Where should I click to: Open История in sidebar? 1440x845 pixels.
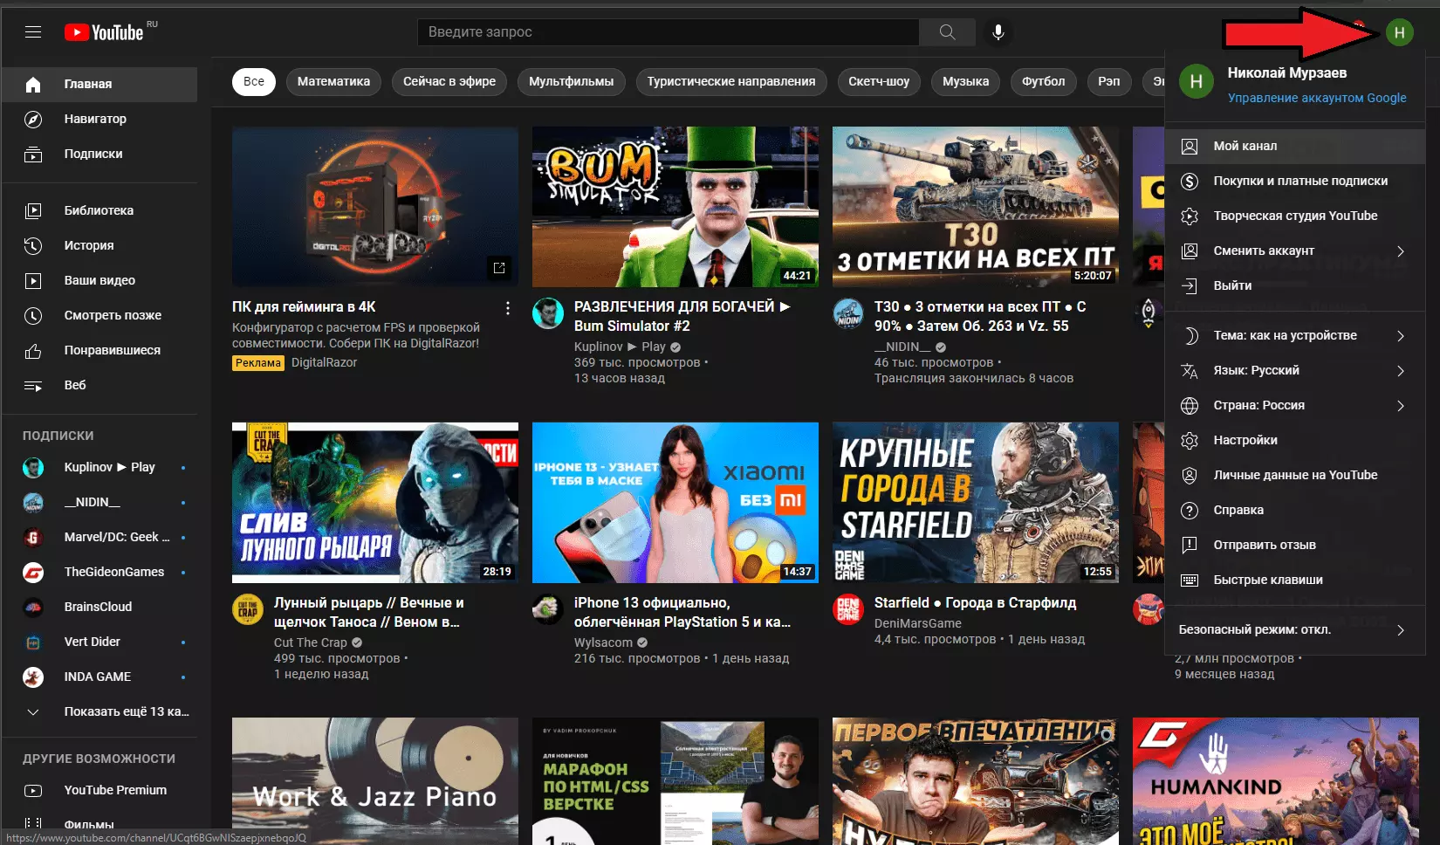point(99,245)
